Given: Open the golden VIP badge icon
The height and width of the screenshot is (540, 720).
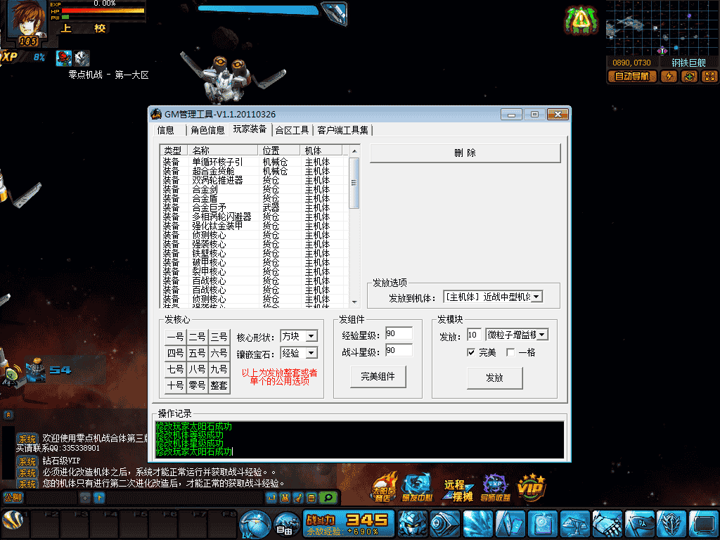Looking at the screenshot, I should point(532,487).
